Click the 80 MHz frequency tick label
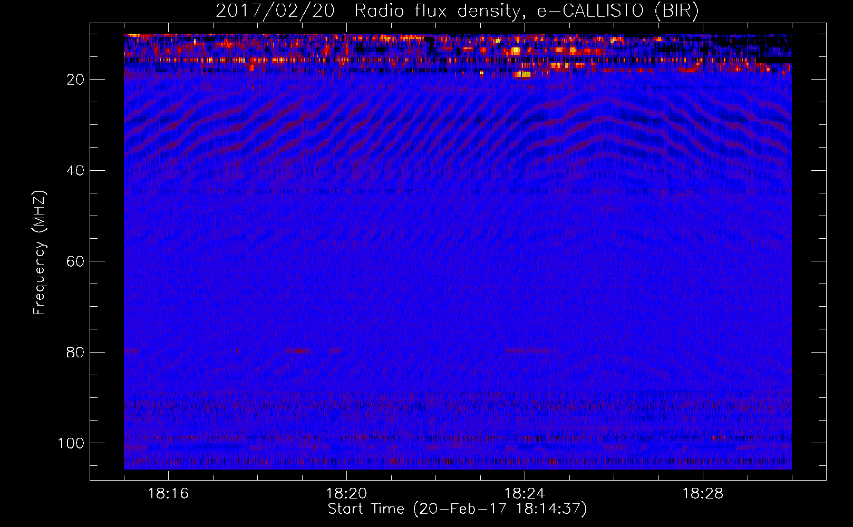Image resolution: width=853 pixels, height=527 pixels. pos(75,353)
